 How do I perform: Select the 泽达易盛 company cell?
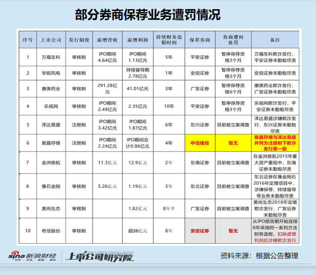51,125
